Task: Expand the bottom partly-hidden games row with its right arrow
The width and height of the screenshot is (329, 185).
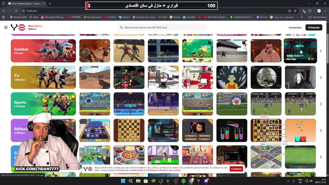Action: click(x=321, y=157)
